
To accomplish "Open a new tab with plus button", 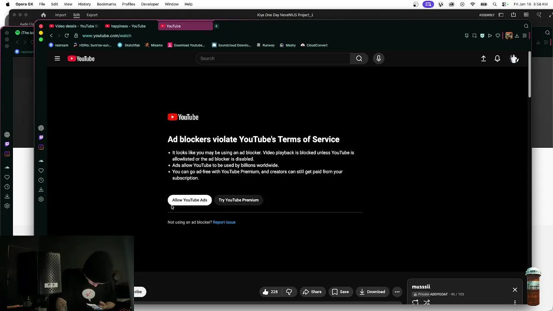I will (x=216, y=26).
